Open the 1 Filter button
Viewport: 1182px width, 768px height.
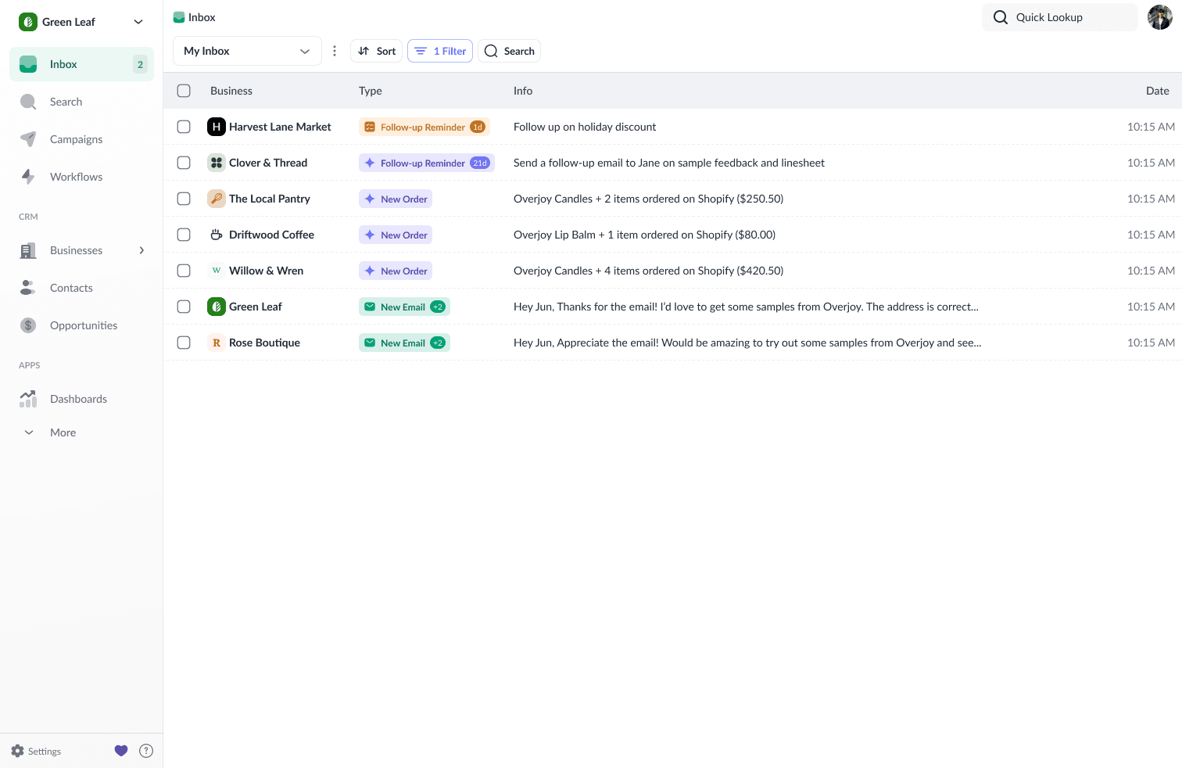pos(440,51)
